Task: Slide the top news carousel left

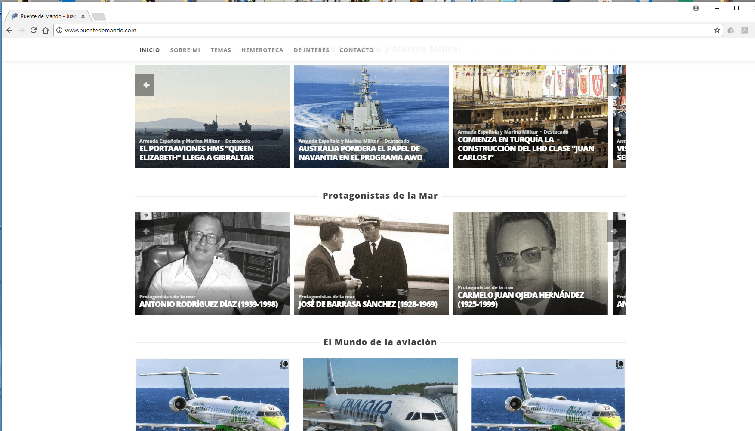Action: (x=145, y=85)
